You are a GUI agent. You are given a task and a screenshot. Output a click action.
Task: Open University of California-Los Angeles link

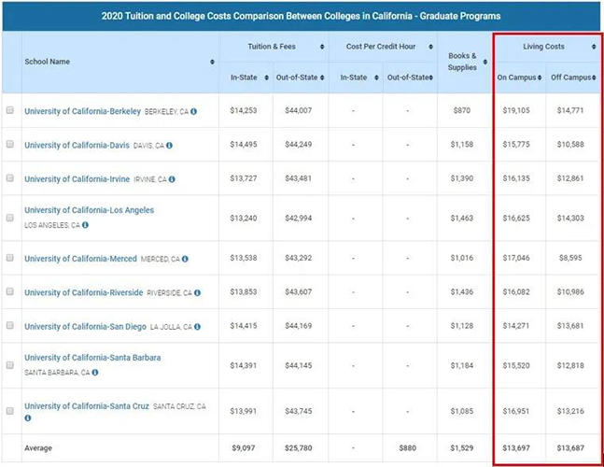point(89,210)
